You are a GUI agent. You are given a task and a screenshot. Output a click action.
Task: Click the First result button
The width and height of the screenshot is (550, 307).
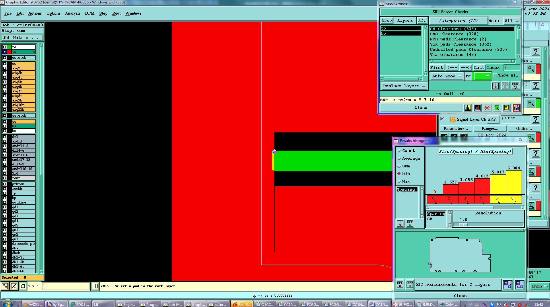(437, 68)
